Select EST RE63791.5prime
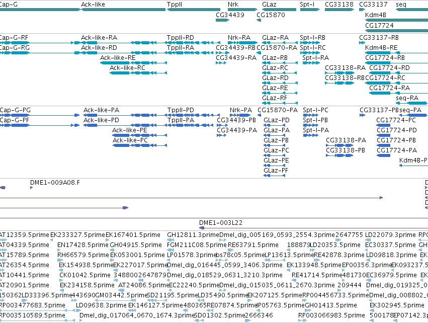Image resolution: width=428 pixels, height=323 pixels. pos(253,245)
